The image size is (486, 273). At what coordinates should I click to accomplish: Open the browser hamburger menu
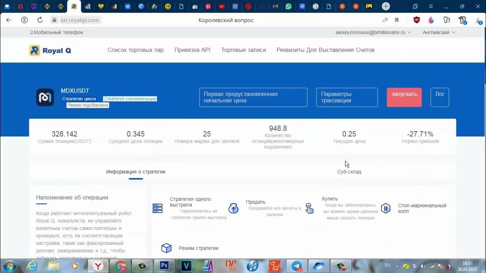click(x=431, y=6)
